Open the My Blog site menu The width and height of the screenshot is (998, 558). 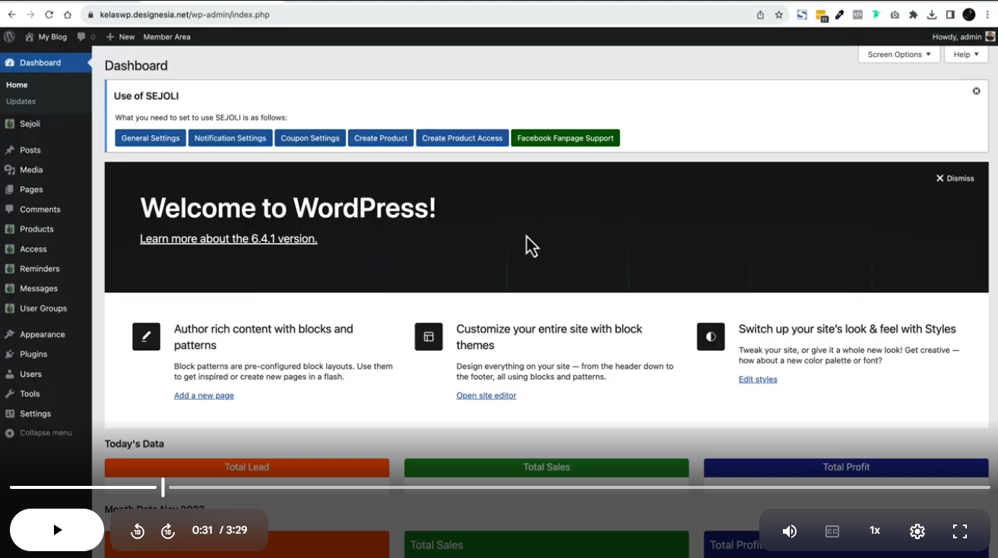point(46,36)
